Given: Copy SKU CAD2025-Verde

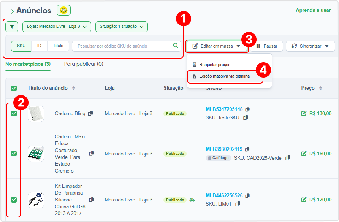Looking at the screenshot, I should [x=288, y=158].
